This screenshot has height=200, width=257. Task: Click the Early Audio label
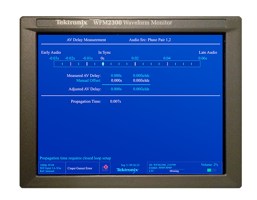[51, 52]
